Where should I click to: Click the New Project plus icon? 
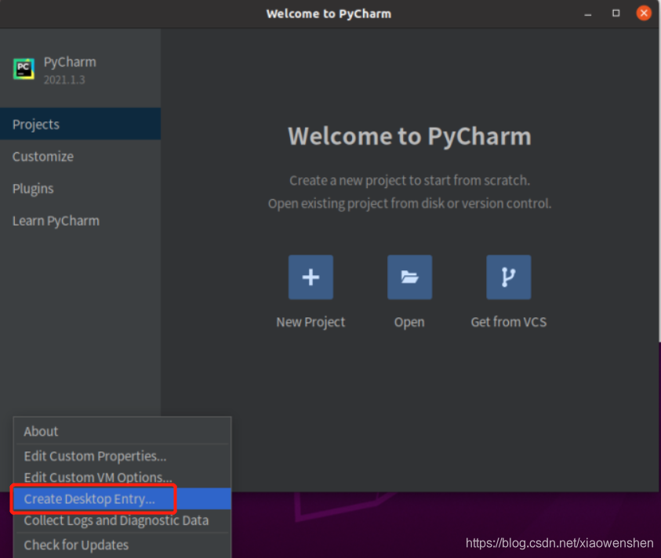(x=311, y=277)
